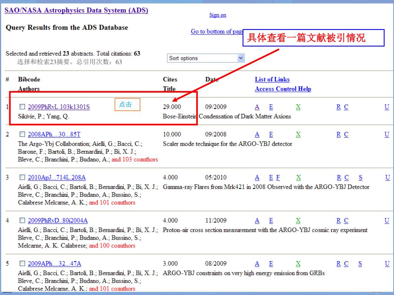Click the S link for Gamma-ray Flares paper
Screen dimensions: 394x295
click(x=361, y=177)
